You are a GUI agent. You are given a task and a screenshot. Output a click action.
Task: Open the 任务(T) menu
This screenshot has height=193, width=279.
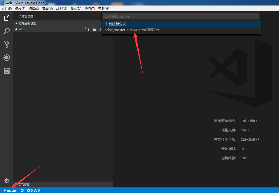pyautogui.click(x=90, y=9)
